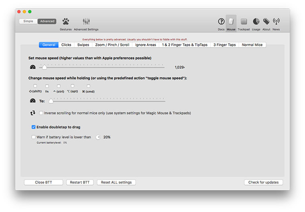Image resolution: width=305 pixels, height=212 pixels.
Task: Select the Mouse device icon
Action: click(231, 21)
